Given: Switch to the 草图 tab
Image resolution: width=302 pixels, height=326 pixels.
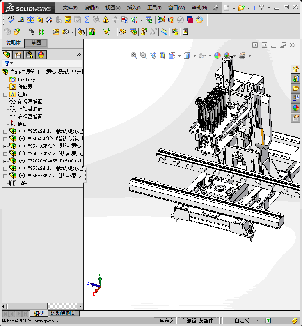Looking at the screenshot, I should pyautogui.click(x=36, y=43).
